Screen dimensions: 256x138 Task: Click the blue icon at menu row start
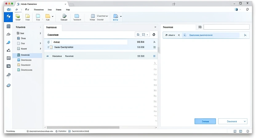pyautogui.click(x=9, y=10)
